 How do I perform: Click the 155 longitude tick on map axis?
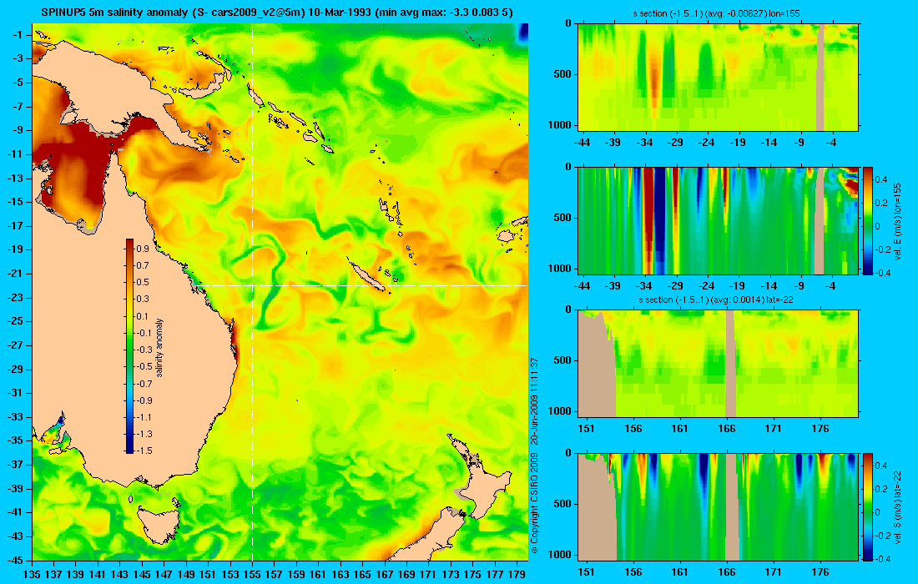pyautogui.click(x=252, y=575)
